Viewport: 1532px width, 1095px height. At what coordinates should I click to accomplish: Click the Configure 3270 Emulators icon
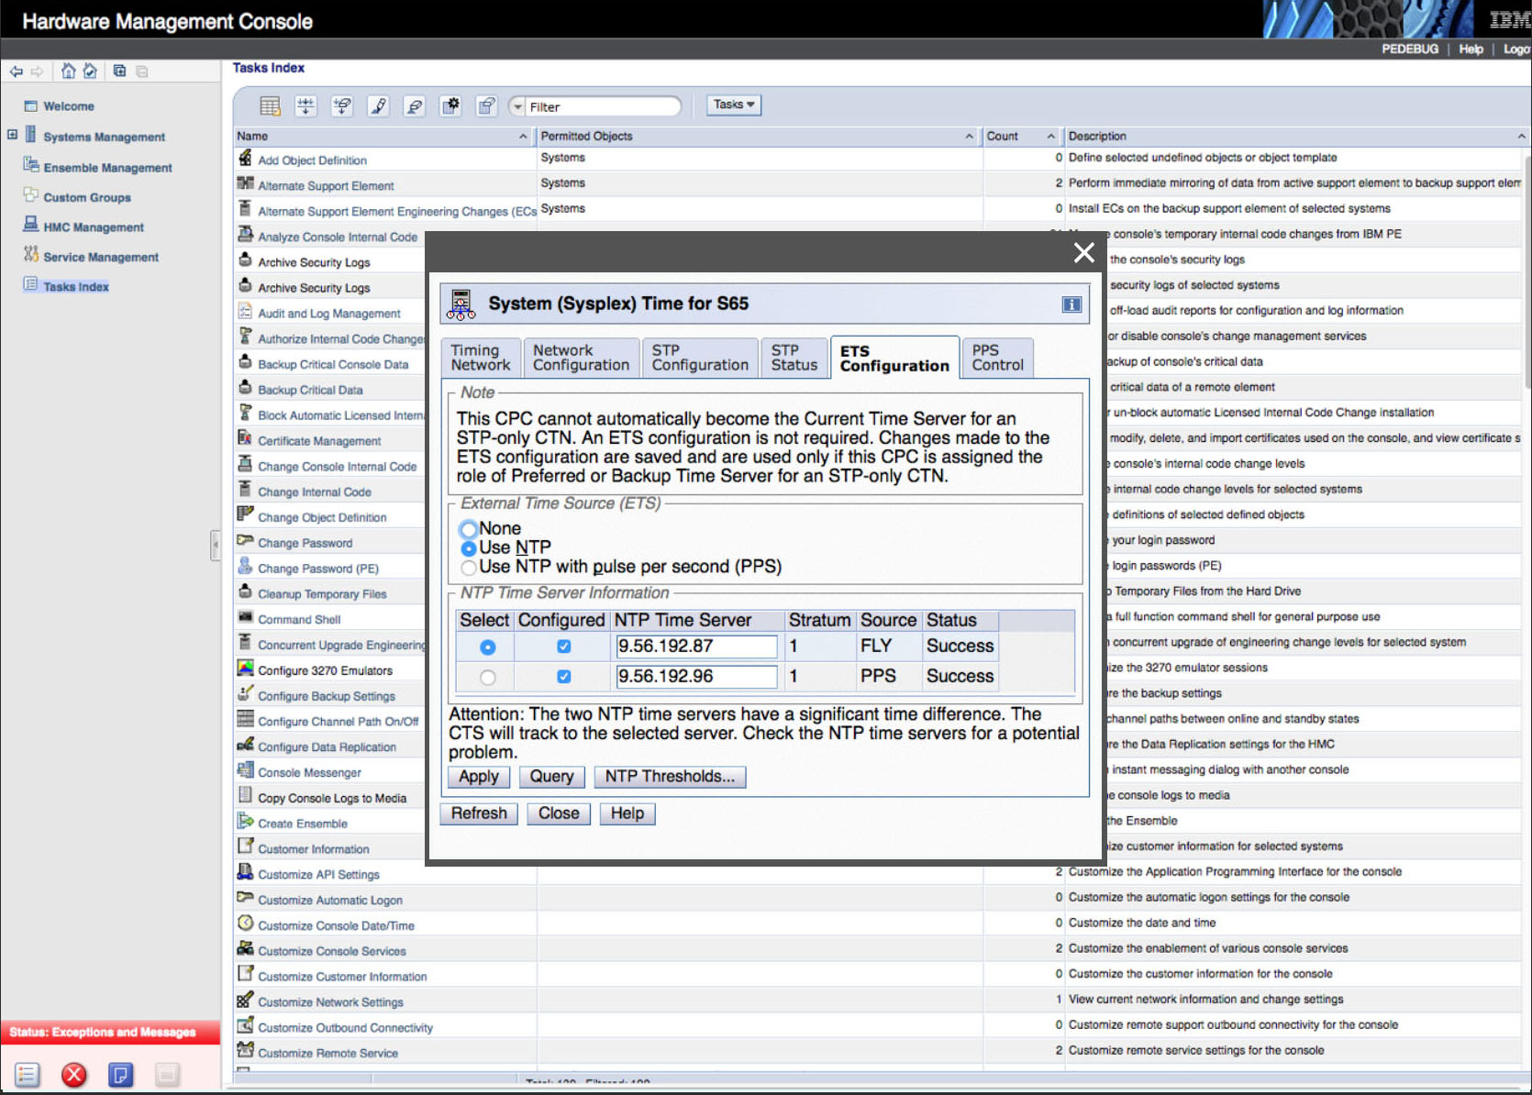coord(245,669)
